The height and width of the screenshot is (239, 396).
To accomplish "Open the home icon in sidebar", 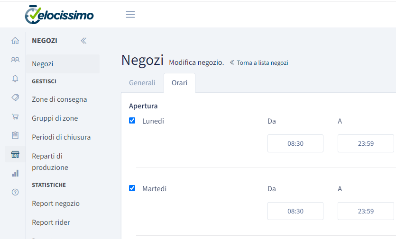I will pyautogui.click(x=15, y=41).
